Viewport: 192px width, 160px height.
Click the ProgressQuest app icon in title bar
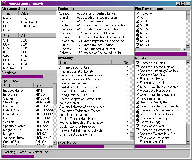(4, 3)
